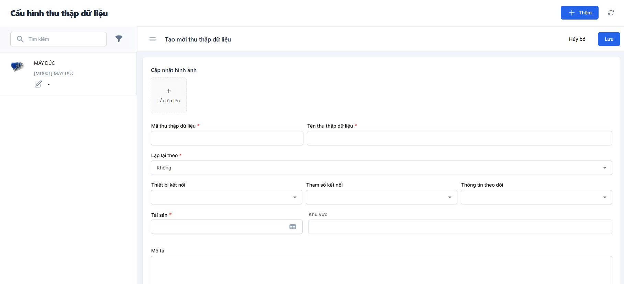The width and height of the screenshot is (624, 284).
Task: Click Hủy bỏ to cancel
Action: pyautogui.click(x=577, y=39)
